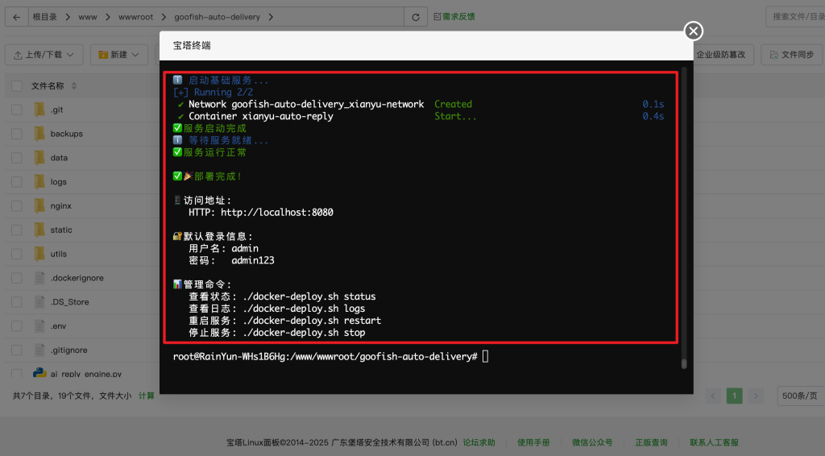Image resolution: width=825 pixels, height=456 pixels.
Task: Open the 上传/下载 dropdown
Action: click(44, 55)
